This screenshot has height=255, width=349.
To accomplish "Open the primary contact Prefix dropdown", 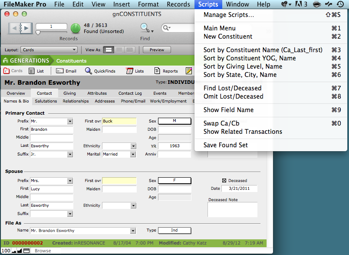I will tap(69, 121).
